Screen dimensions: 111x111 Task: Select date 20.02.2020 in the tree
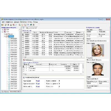pyautogui.click(x=14, y=82)
